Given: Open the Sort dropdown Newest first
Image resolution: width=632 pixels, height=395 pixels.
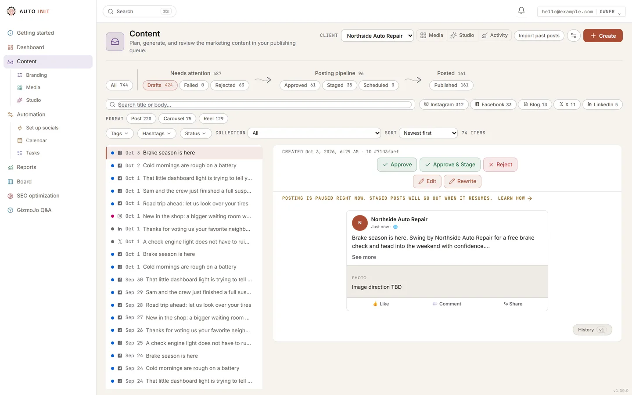Looking at the screenshot, I should tap(428, 133).
